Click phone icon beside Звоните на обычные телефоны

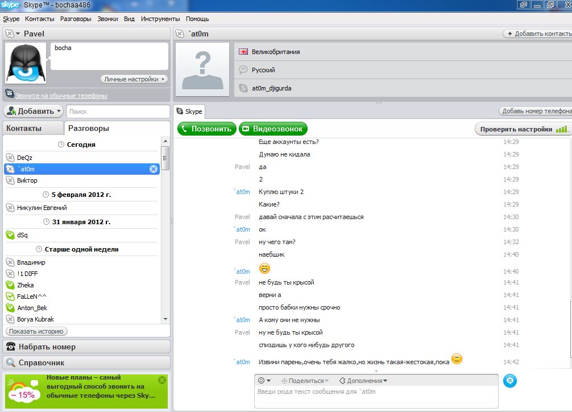point(10,94)
